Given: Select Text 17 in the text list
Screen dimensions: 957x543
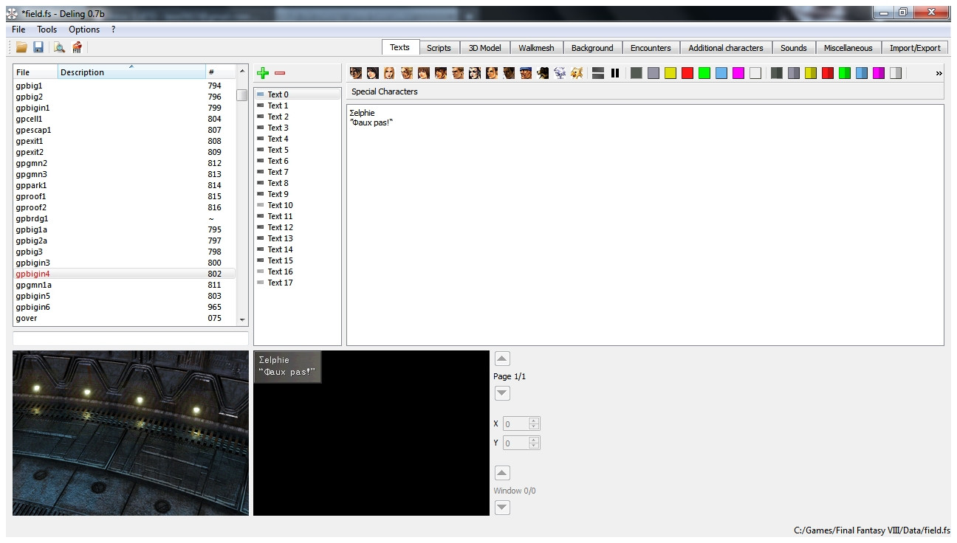Looking at the screenshot, I should (297, 283).
